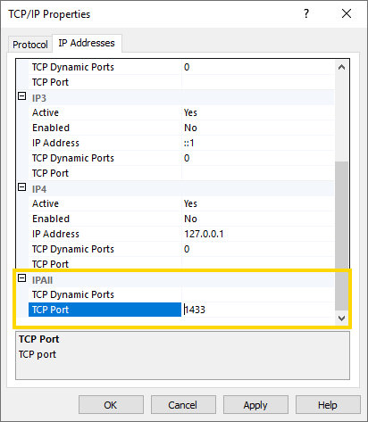
Task: Collapse the IP4 section
Action: [22, 187]
